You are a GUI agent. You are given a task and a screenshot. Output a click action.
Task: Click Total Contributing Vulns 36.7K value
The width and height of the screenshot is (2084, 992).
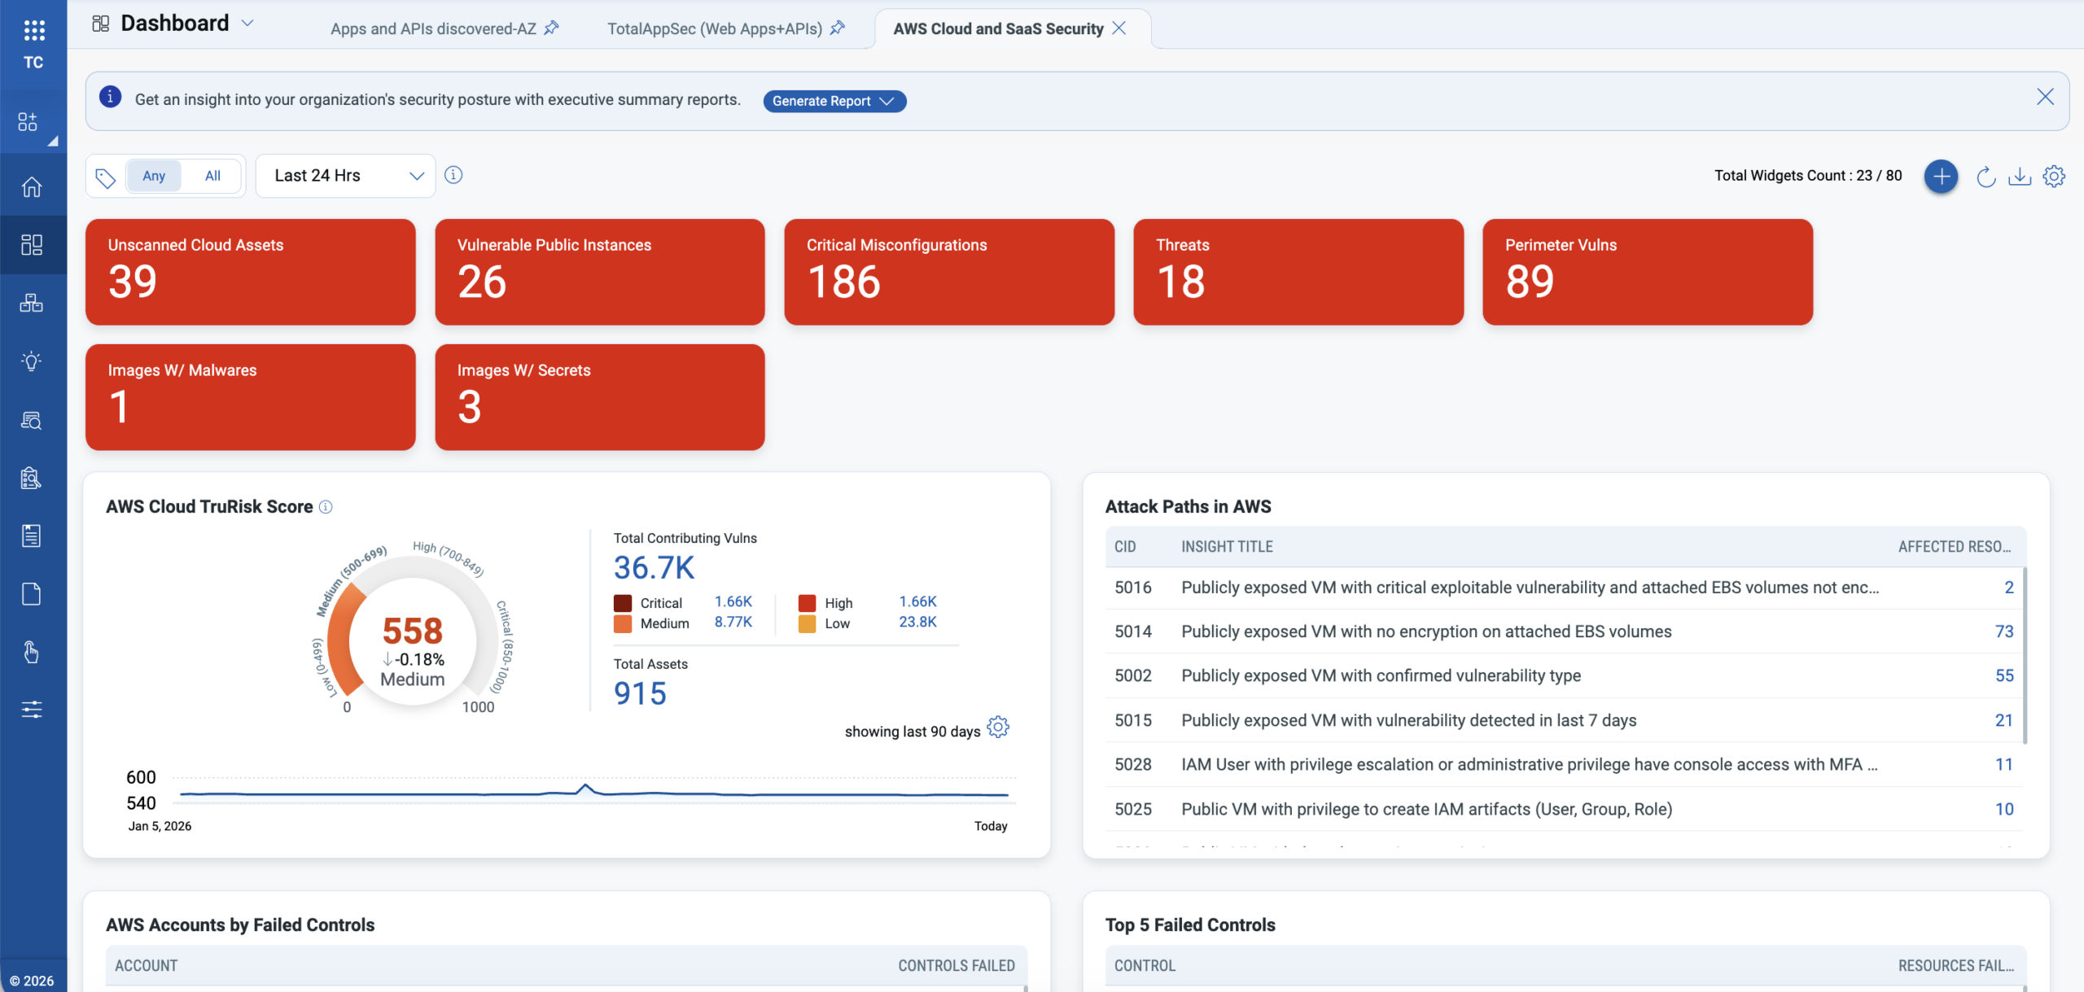[x=654, y=568]
